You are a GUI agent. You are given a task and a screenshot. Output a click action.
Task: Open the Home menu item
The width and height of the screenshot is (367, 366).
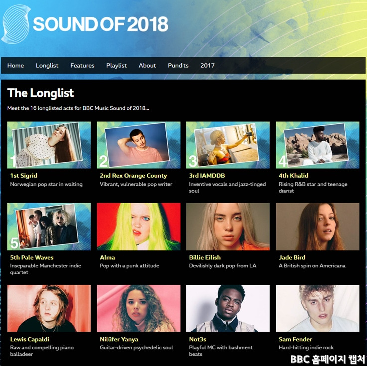(x=15, y=65)
